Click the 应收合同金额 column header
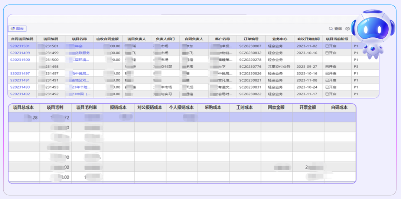The image size is (401, 199). click(108, 39)
